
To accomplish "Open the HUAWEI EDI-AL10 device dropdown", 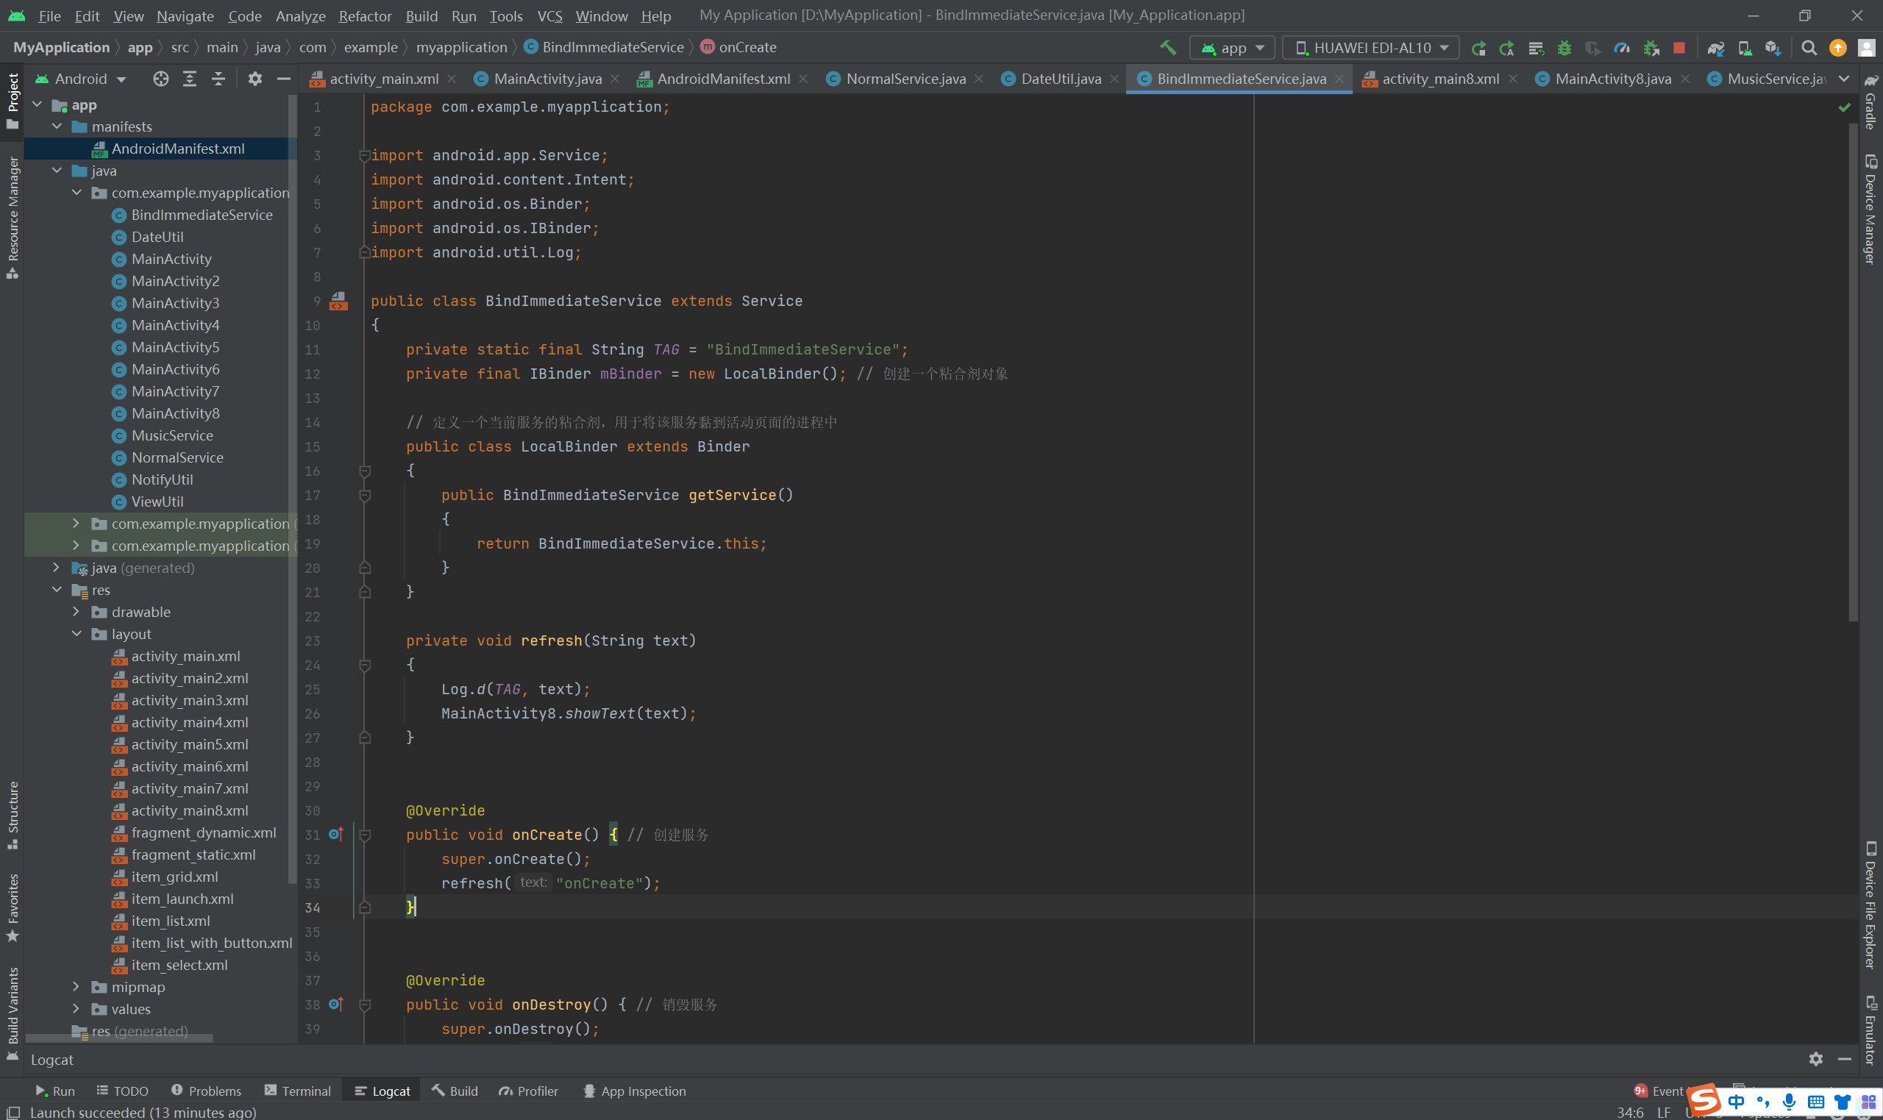I will [1370, 48].
